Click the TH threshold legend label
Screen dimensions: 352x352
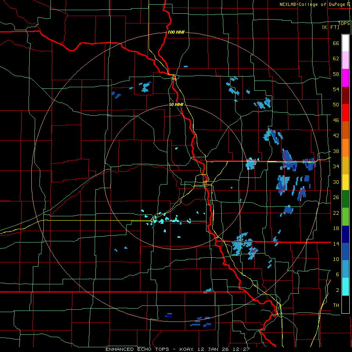click(336, 305)
